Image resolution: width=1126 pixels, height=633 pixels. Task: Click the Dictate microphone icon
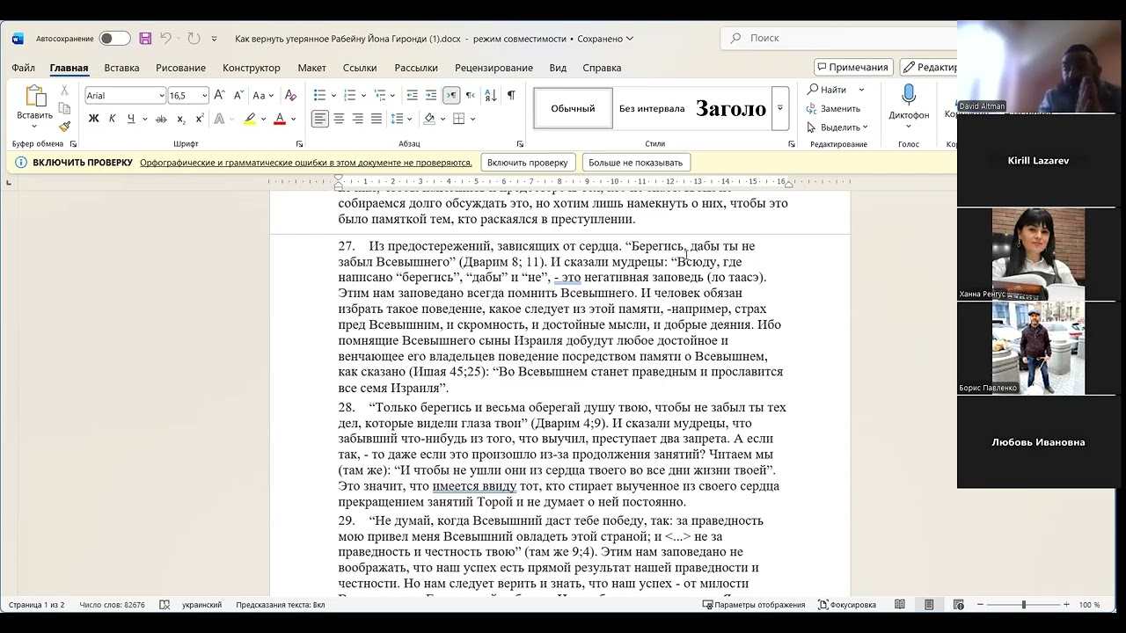coord(909,95)
